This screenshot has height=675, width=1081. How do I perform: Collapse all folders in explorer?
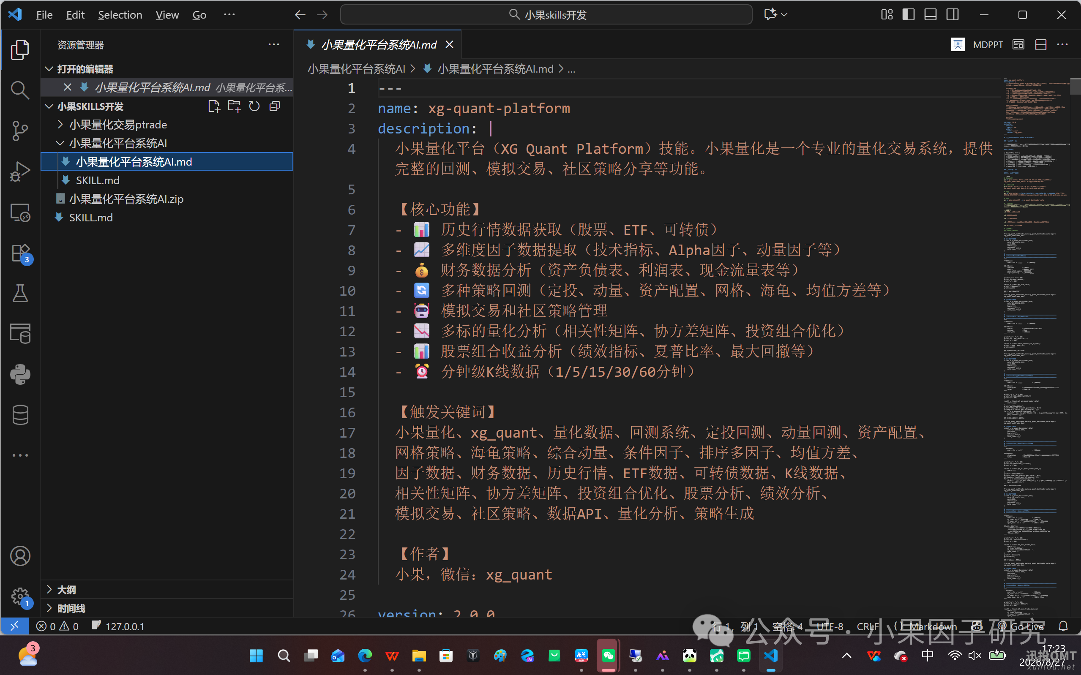(275, 106)
